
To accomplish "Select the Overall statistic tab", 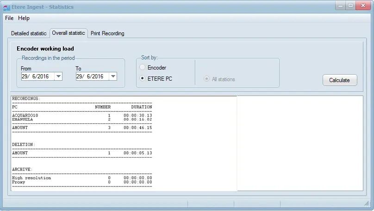I will click(69, 33).
